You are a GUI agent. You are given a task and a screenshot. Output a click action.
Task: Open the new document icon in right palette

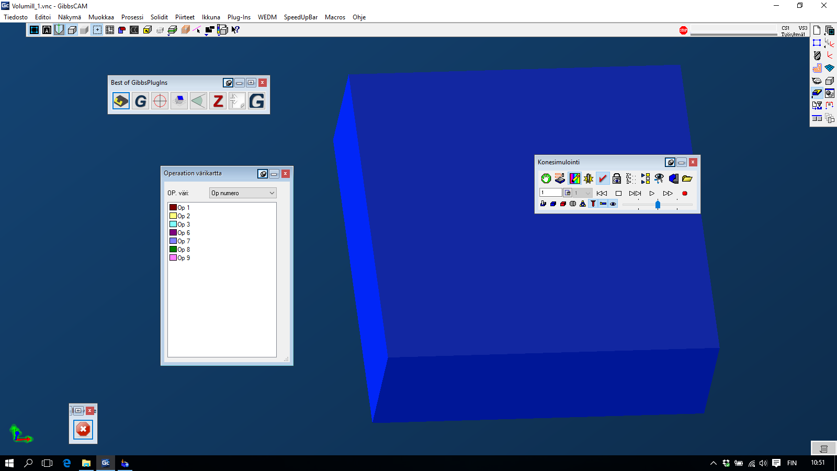pos(817,30)
